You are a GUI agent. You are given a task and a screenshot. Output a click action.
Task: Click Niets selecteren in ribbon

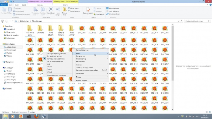coord(113,11)
